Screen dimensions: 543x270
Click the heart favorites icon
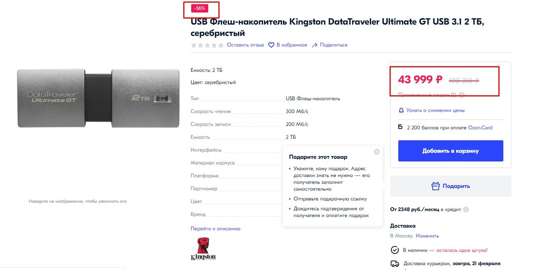coord(271,45)
